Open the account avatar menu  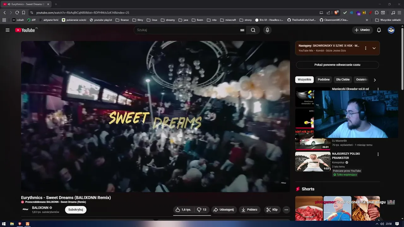391,30
